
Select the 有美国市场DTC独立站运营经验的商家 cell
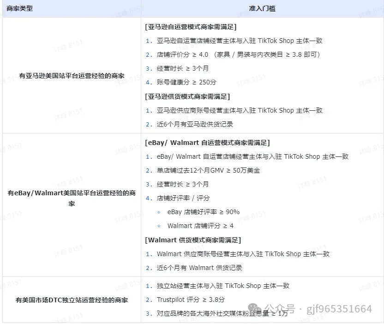72,300
